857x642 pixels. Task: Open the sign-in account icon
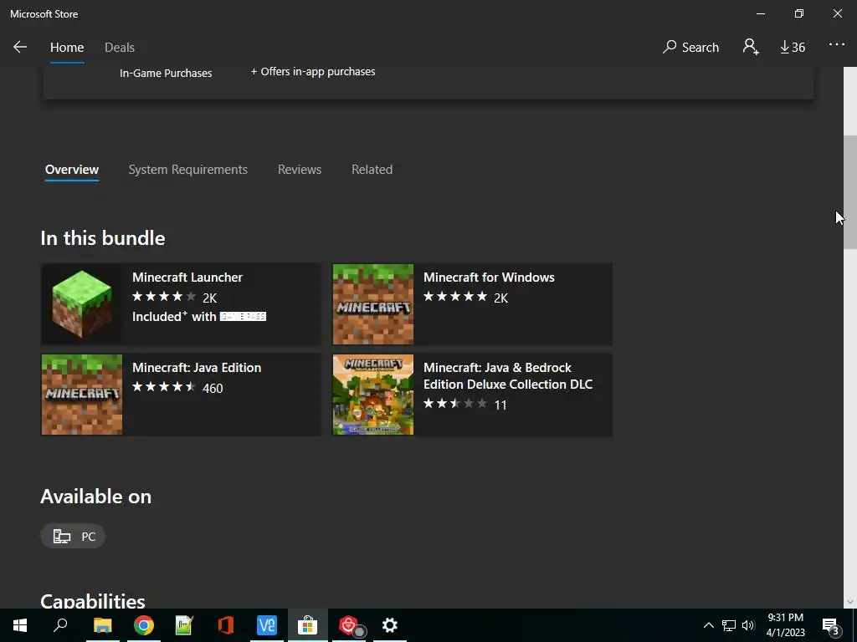tap(751, 47)
